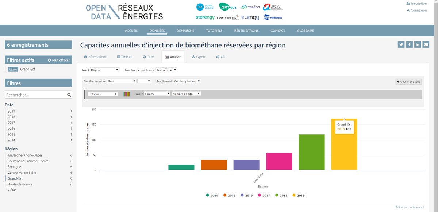Click the green 2018 bar
This screenshot has height=212, width=438.
[312, 152]
